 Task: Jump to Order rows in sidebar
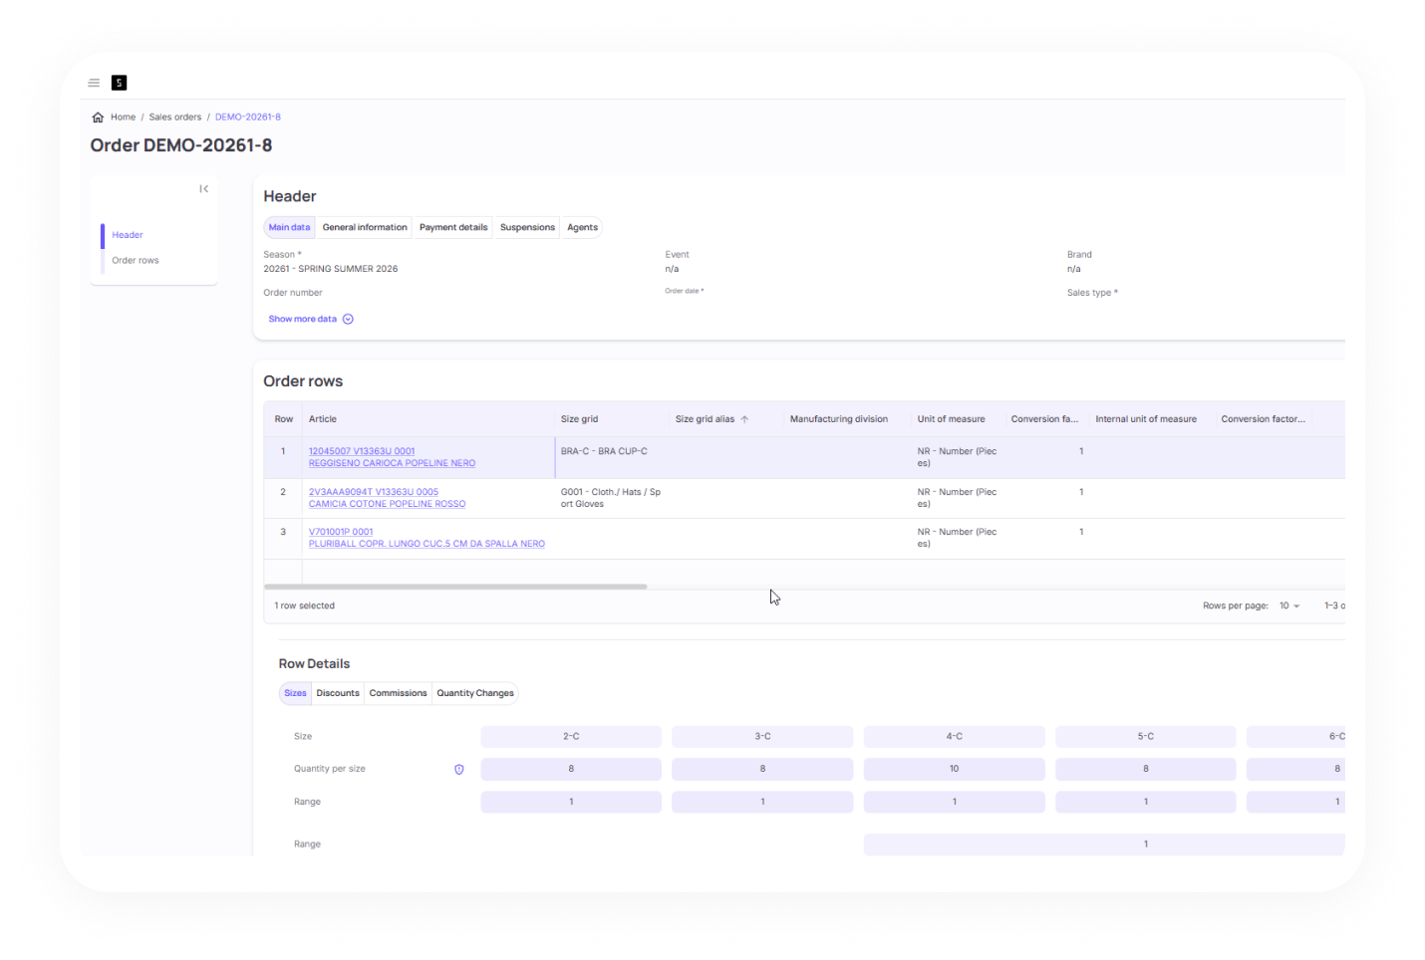pyautogui.click(x=136, y=261)
